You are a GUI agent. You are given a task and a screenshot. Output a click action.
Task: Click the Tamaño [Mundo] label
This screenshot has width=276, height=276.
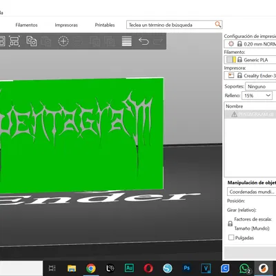tap(252, 228)
